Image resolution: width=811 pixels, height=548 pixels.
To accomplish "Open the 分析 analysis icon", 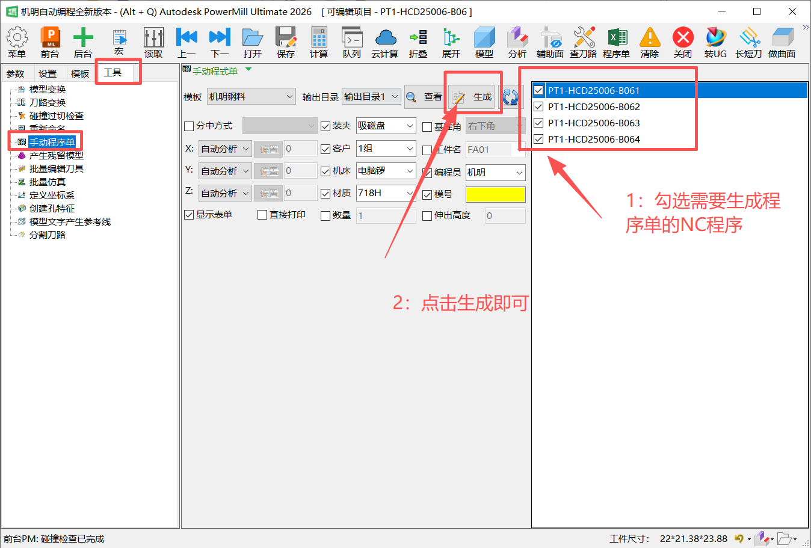I will (x=517, y=37).
